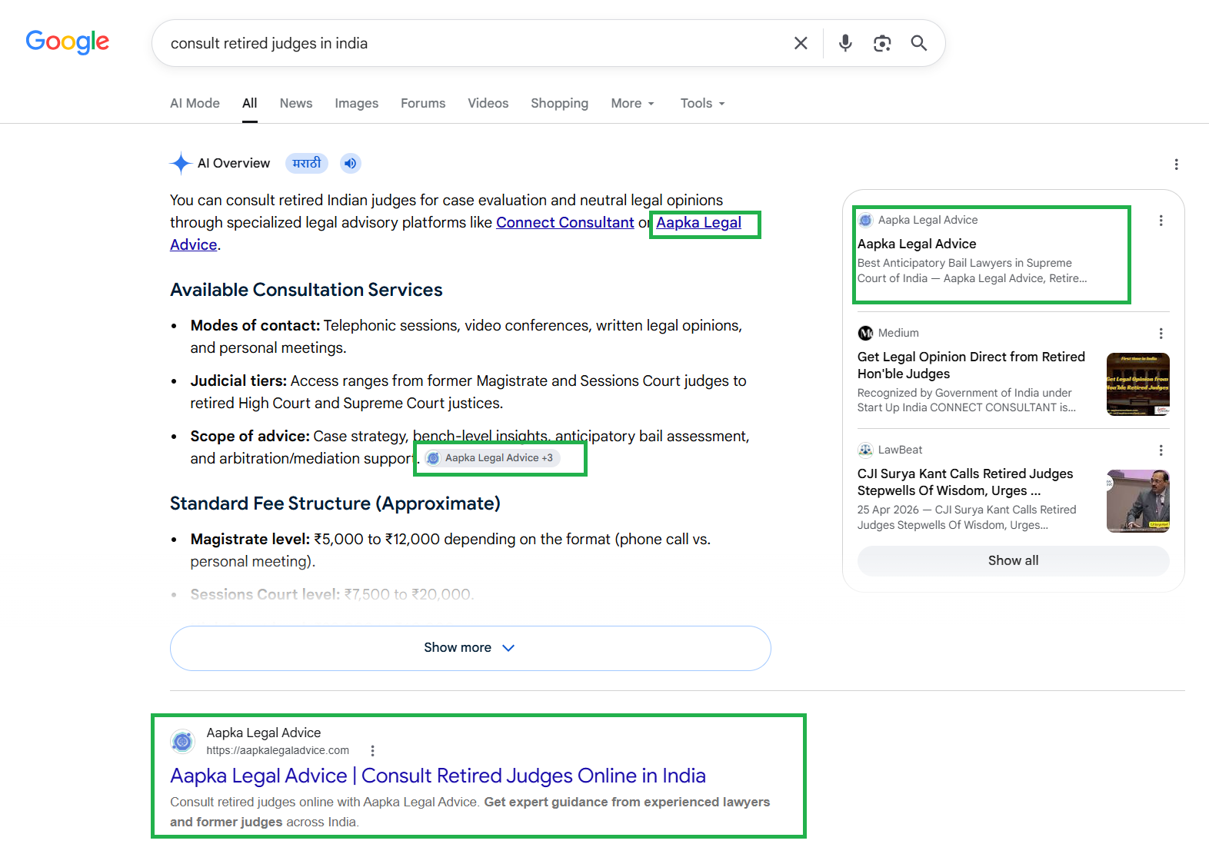Open the Forums tab

point(423,103)
